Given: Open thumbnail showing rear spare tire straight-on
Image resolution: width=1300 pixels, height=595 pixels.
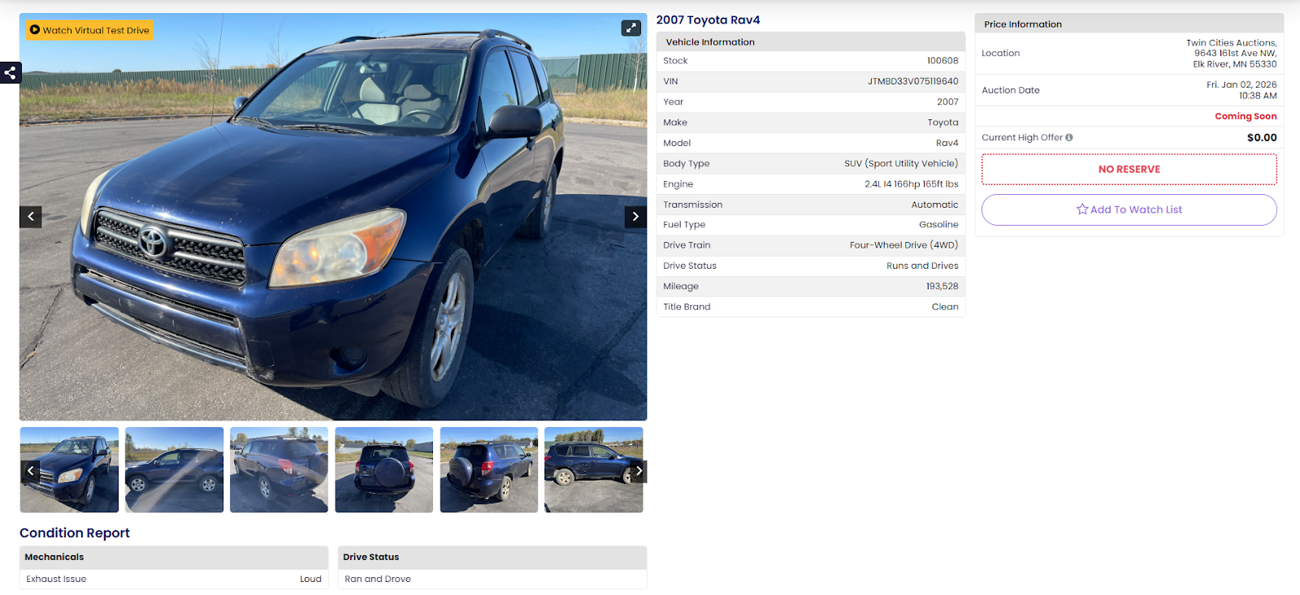Looking at the screenshot, I should click(383, 470).
